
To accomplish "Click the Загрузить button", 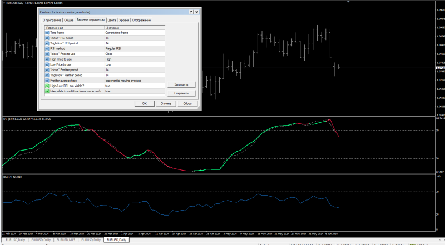I will (181, 85).
